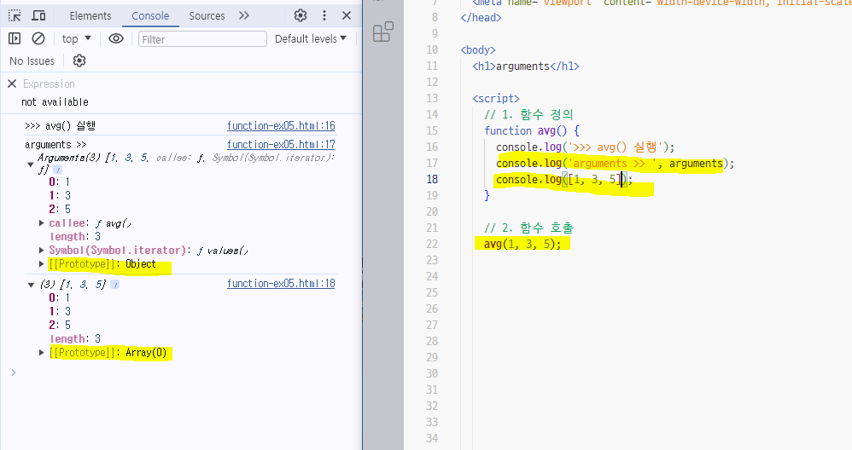Click the '// 1. 함수 정의' comment
The height and width of the screenshot is (450, 852).
pos(528,114)
